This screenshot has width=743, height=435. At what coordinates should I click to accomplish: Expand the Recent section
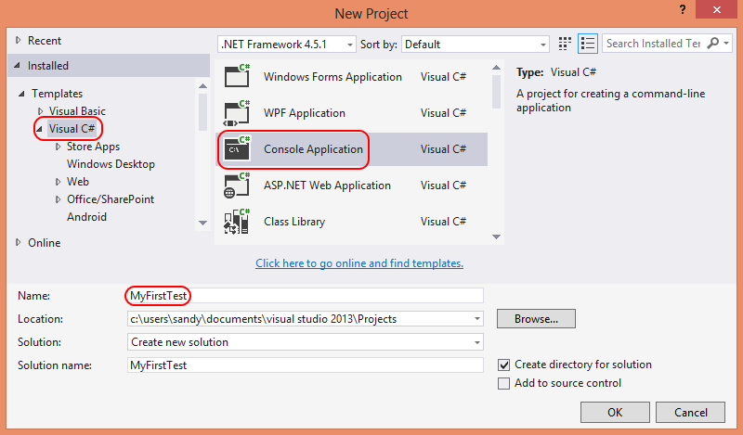click(18, 40)
